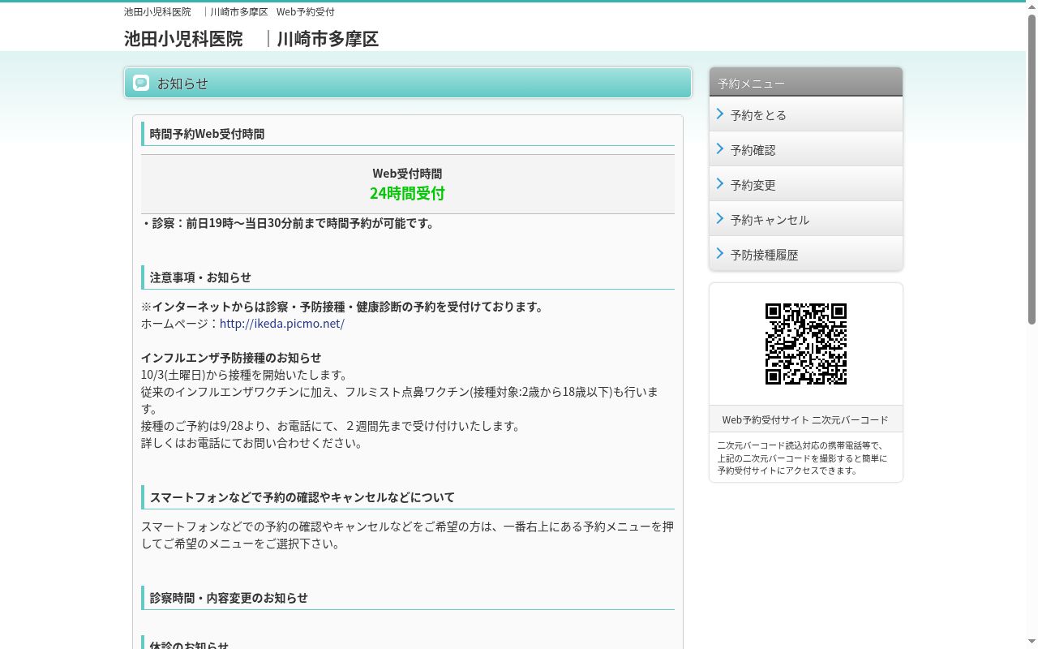Click the chevron beside 予約キャンセル
The width and height of the screenshot is (1038, 649).
(720, 218)
